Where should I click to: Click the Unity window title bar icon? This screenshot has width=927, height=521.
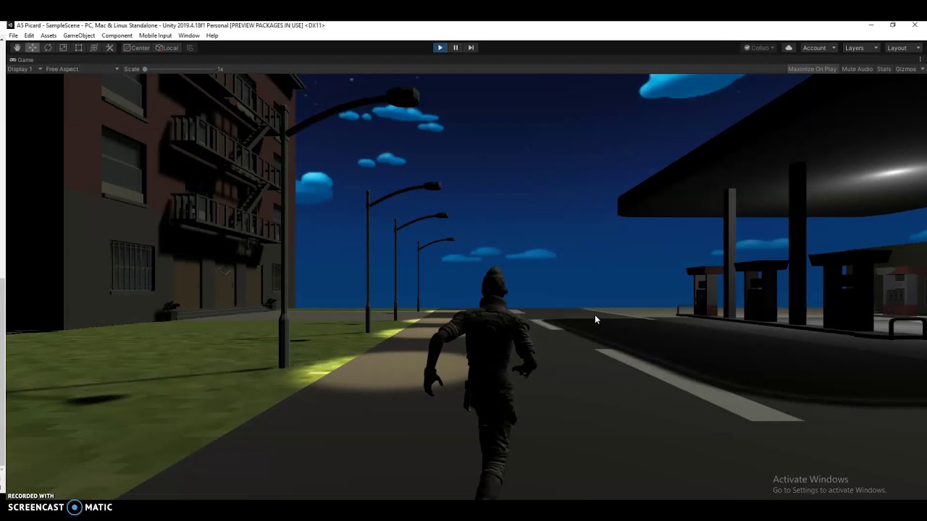click(x=11, y=25)
